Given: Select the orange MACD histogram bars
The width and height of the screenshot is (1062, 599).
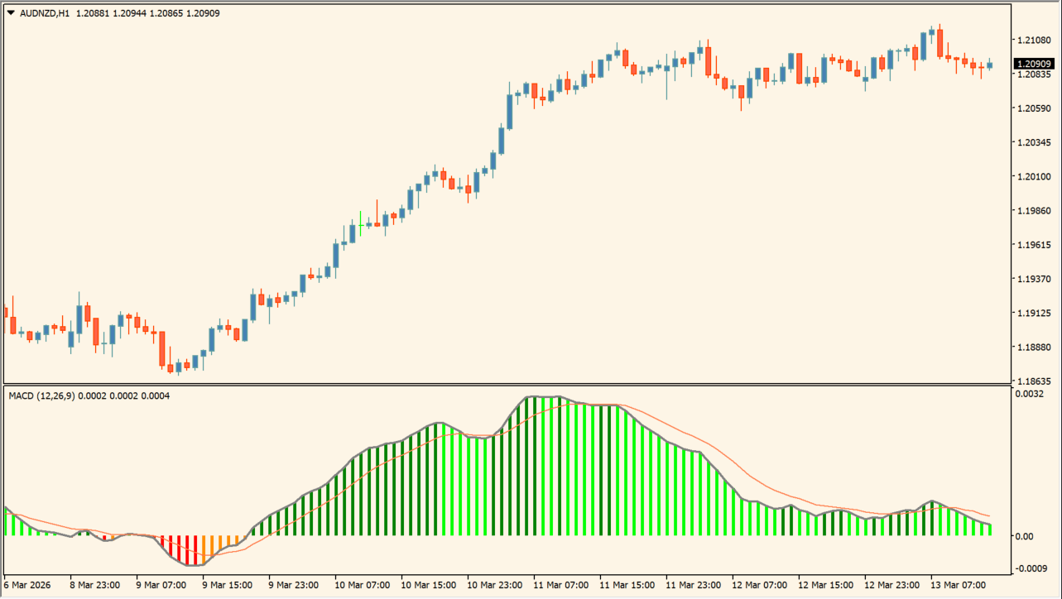Looking at the screenshot, I should (219, 543).
